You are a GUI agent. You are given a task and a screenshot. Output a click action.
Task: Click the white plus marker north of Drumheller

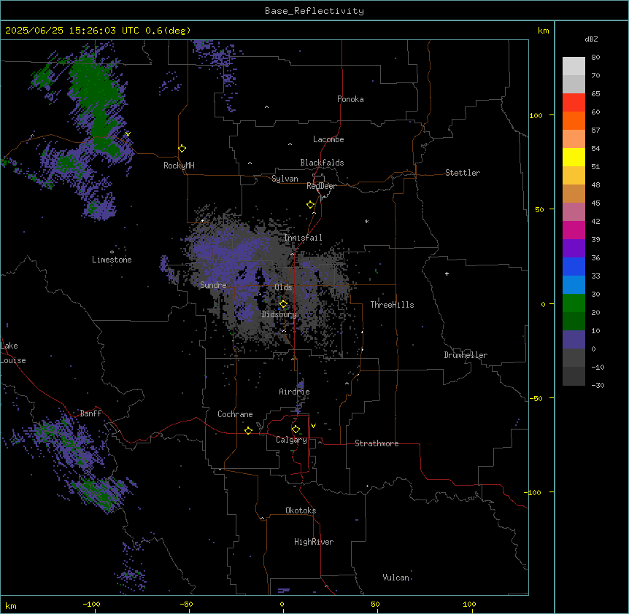point(447,273)
